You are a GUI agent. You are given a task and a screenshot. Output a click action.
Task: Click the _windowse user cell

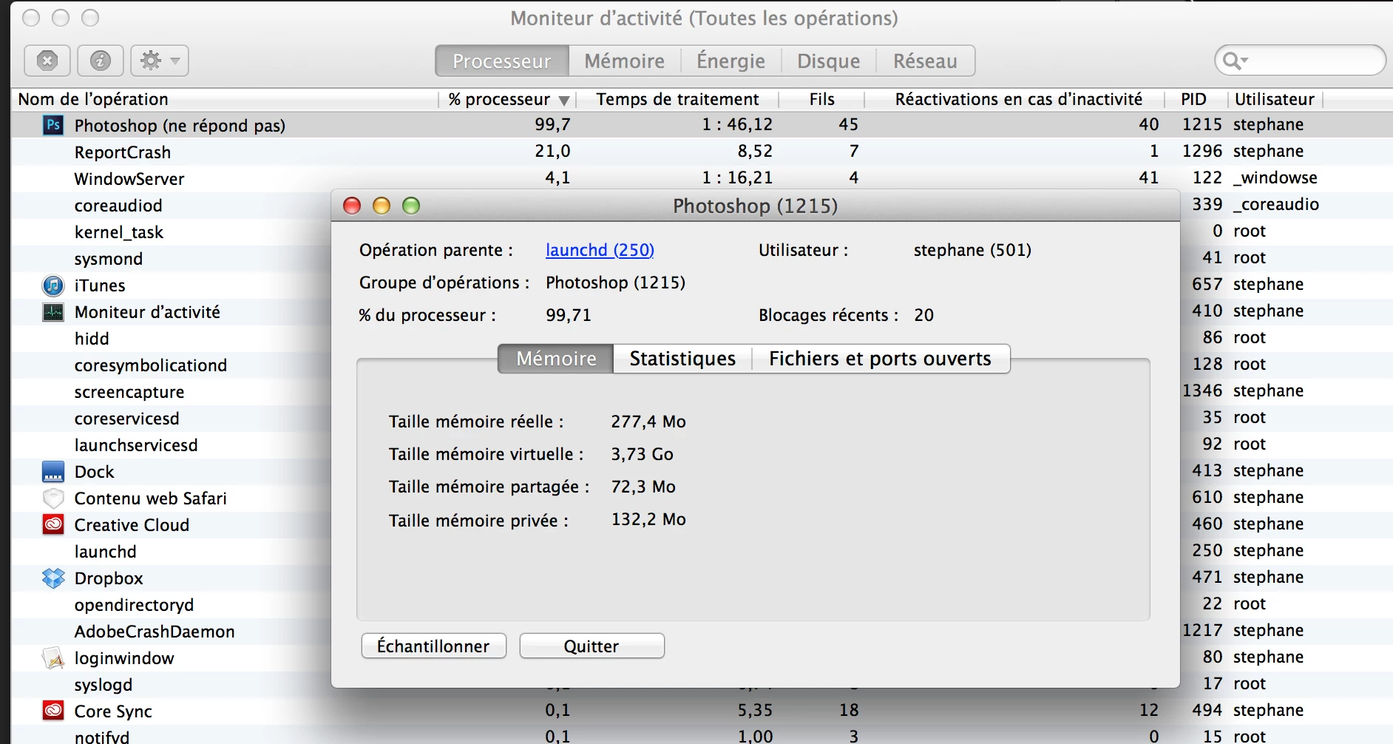(1275, 177)
